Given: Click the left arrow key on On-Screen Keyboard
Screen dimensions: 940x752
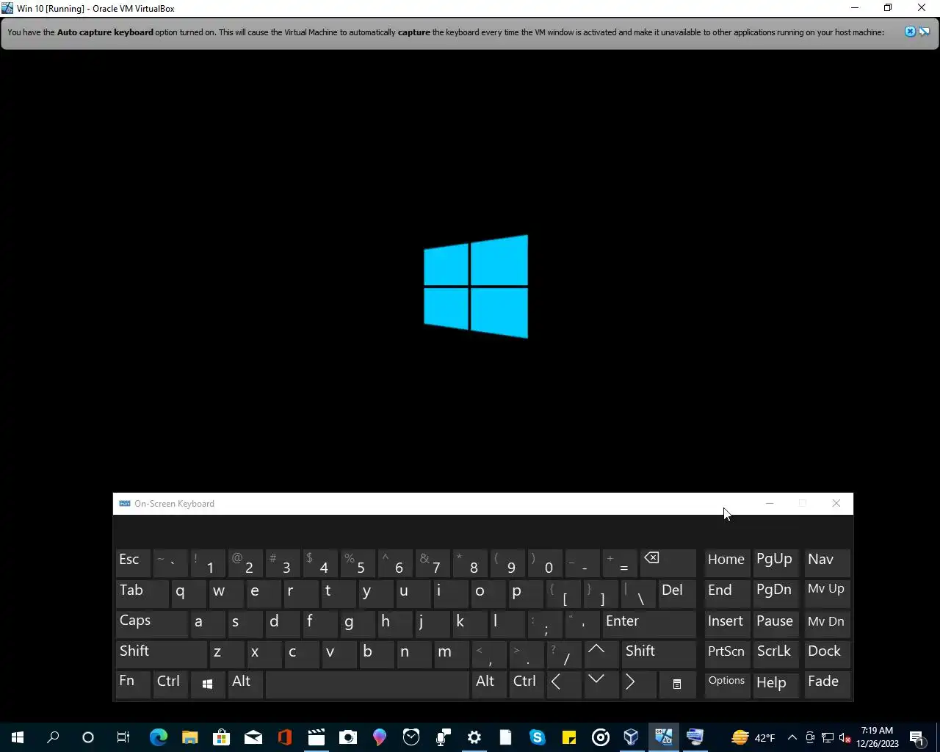Looking at the screenshot, I should click(x=563, y=684).
